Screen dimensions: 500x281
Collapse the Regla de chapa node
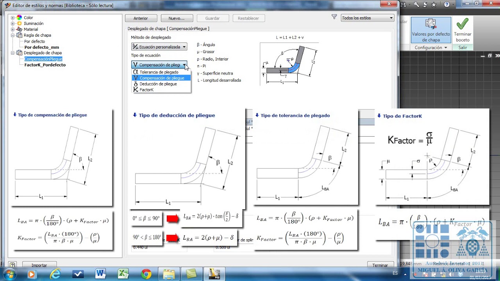click(12, 35)
